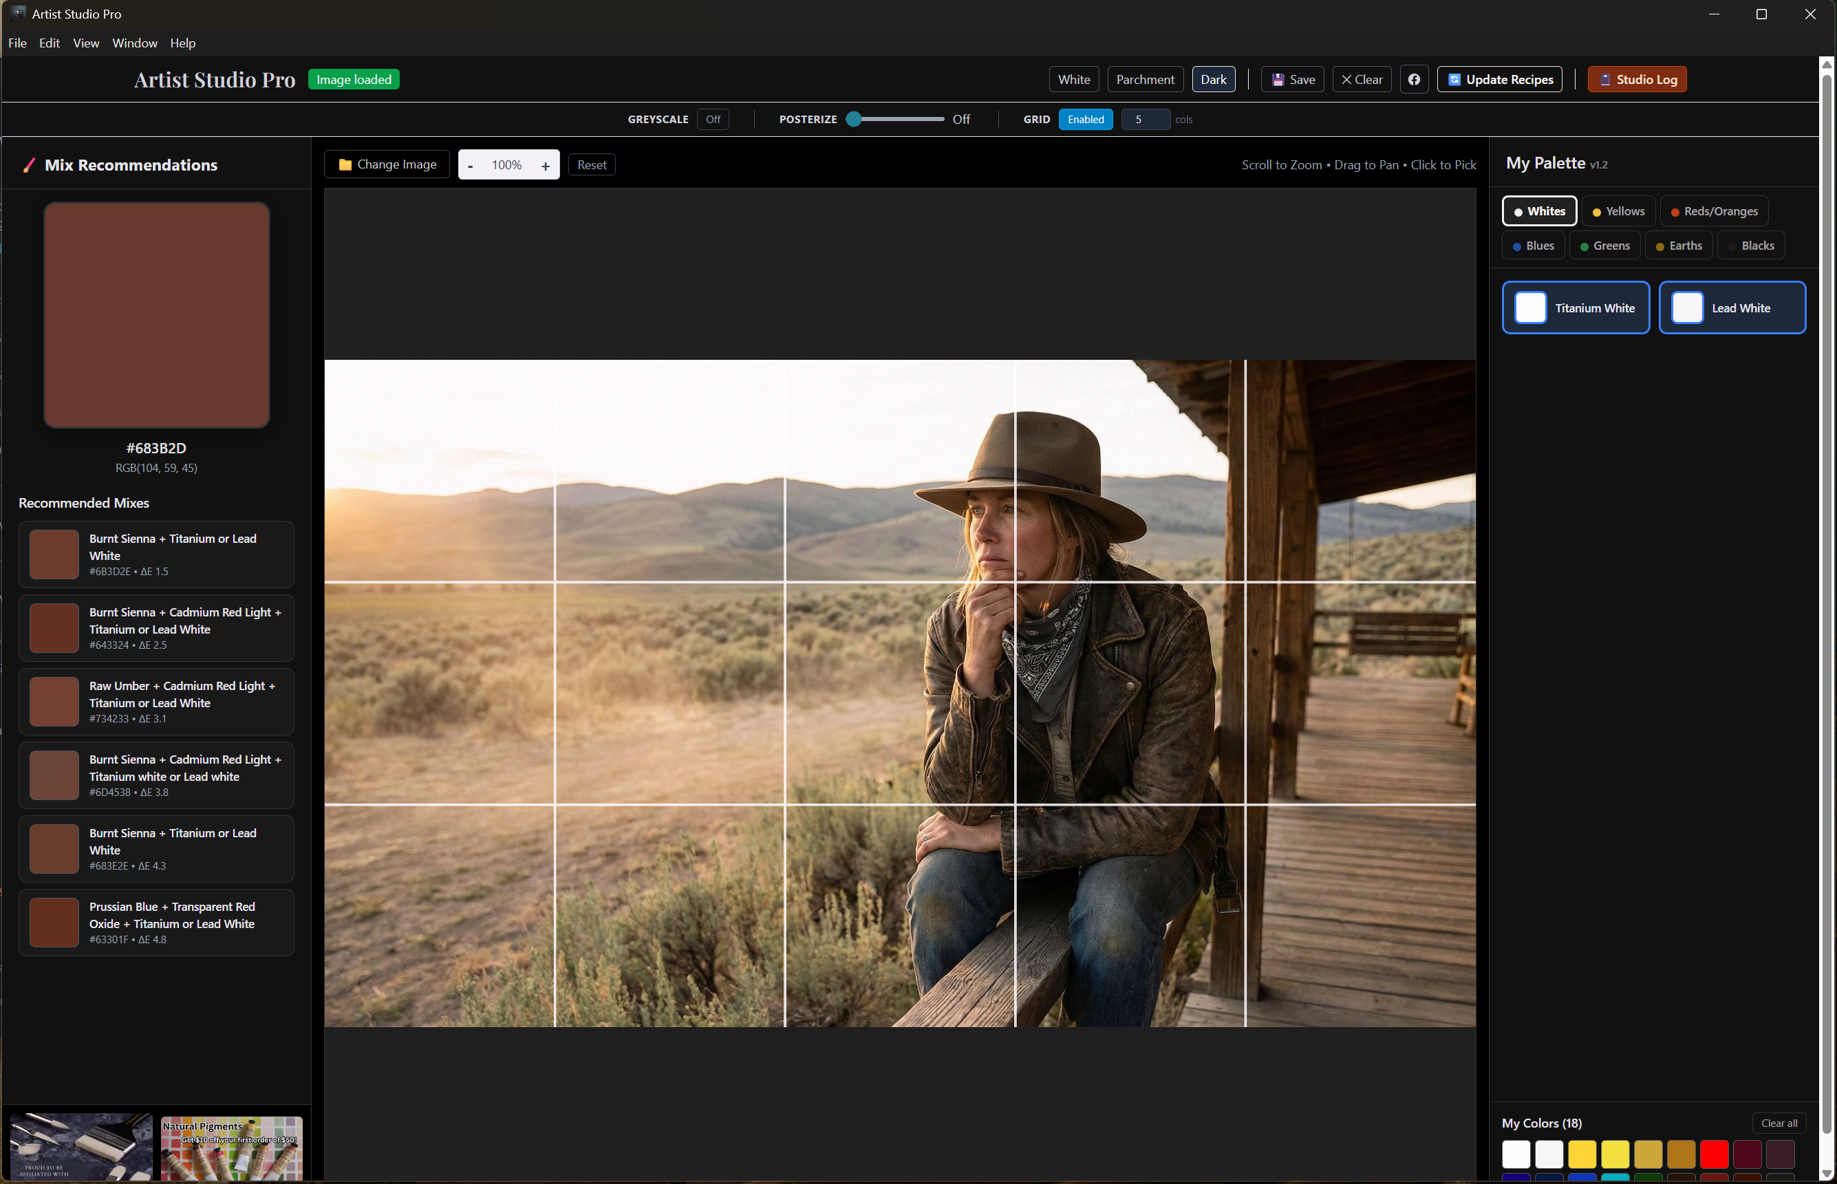This screenshot has height=1184, width=1837.
Task: Click the Save button
Action: (x=1292, y=79)
